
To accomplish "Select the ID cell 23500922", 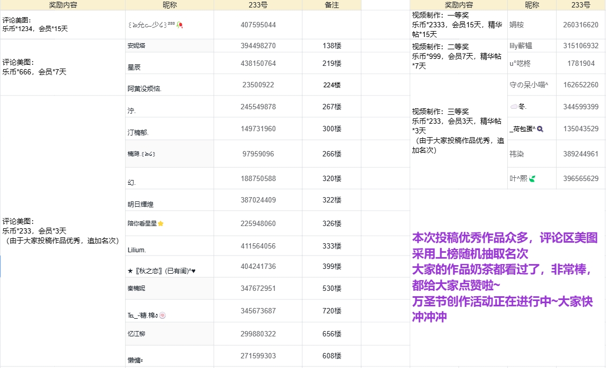I will click(x=258, y=85).
